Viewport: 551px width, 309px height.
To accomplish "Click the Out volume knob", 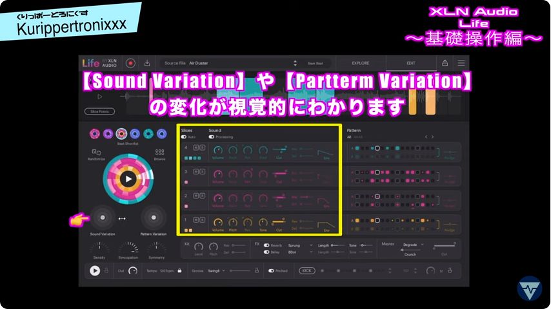I will point(133,271).
